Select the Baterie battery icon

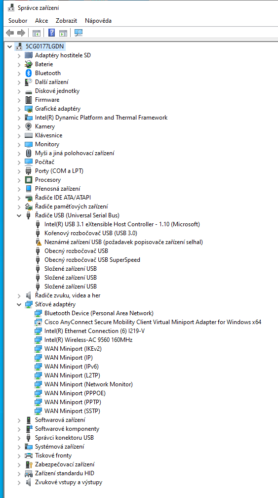pos(29,64)
